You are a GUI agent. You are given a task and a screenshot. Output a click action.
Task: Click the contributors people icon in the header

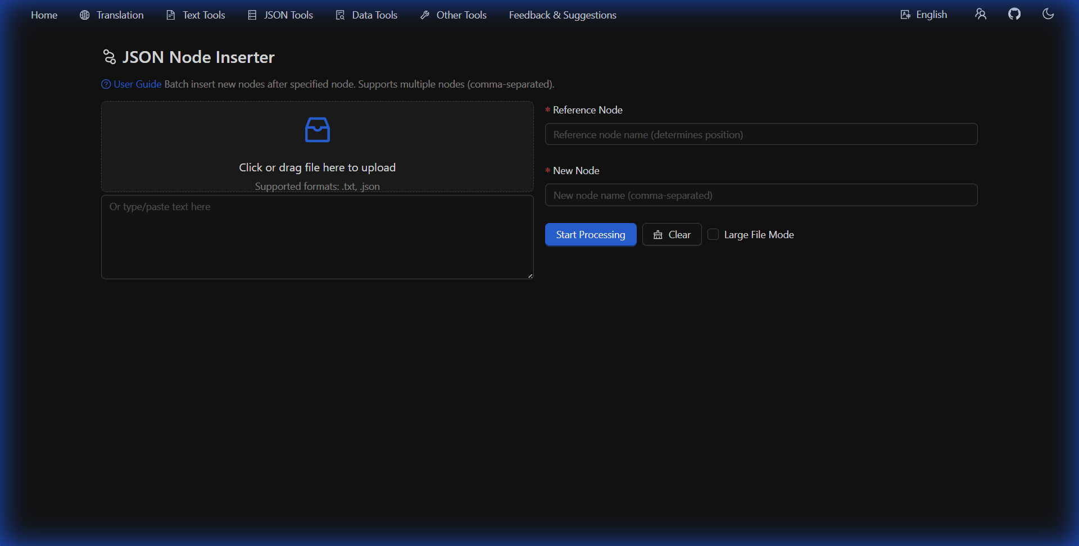[981, 14]
